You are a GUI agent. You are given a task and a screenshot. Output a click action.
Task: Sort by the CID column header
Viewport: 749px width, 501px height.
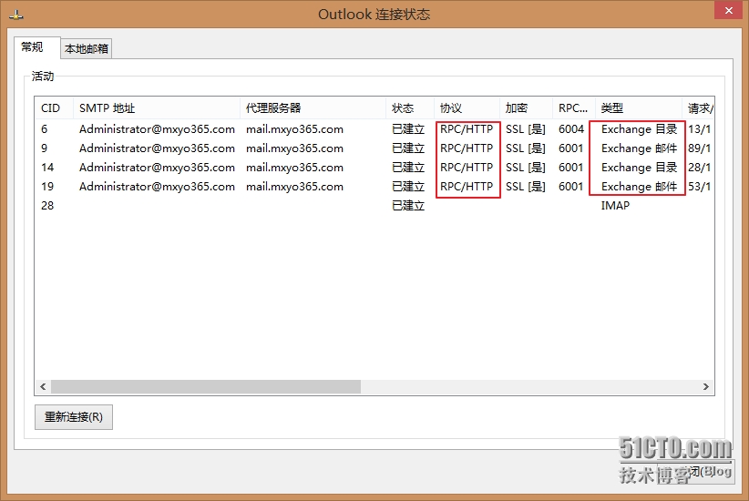pyautogui.click(x=50, y=108)
